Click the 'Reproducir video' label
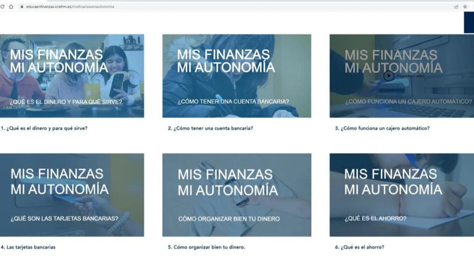474x266 pixels. point(410,76)
